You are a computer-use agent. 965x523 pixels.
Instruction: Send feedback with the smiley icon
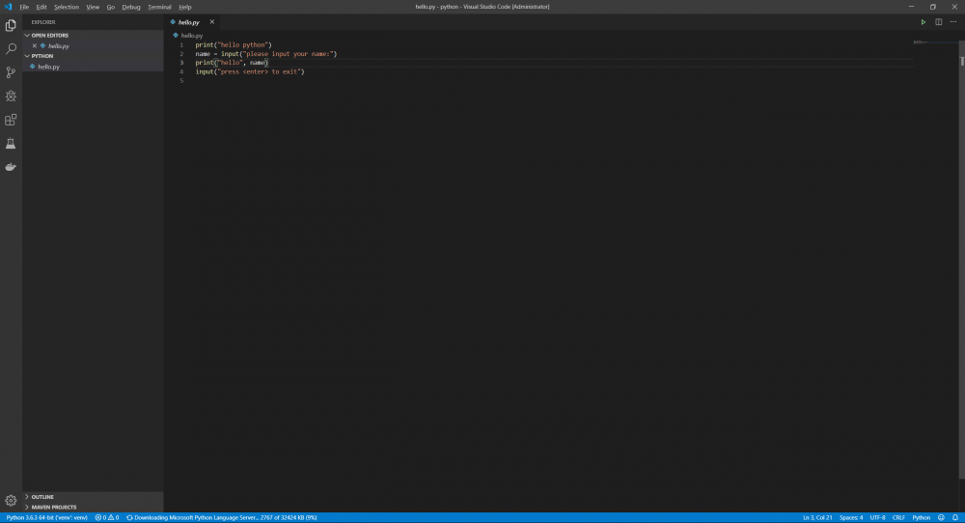pos(941,517)
